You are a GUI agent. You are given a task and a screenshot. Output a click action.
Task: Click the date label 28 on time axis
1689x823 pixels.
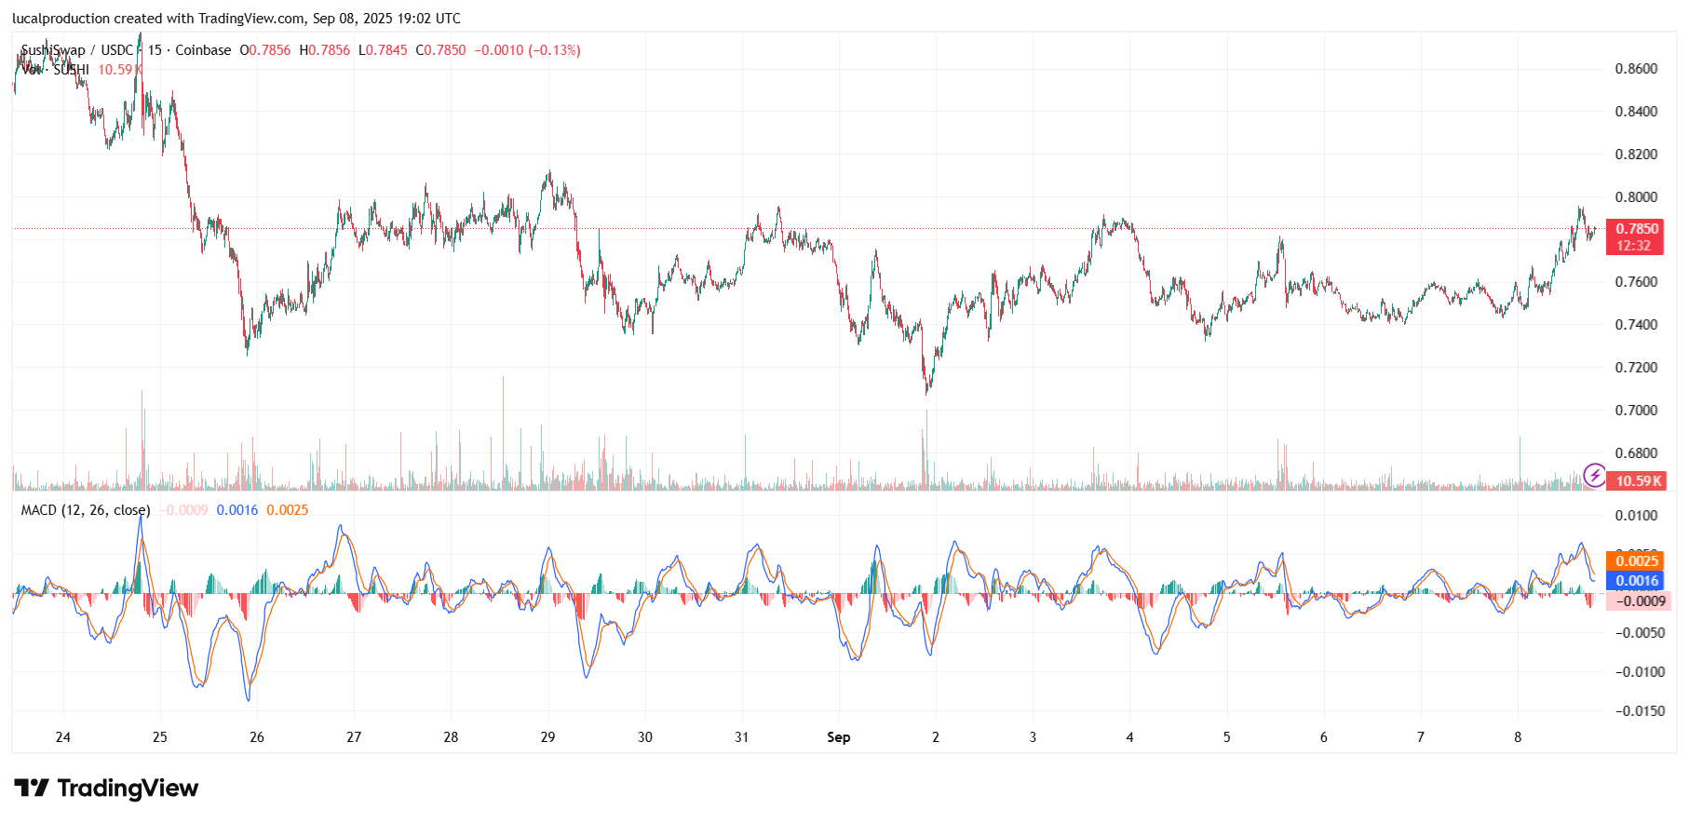pos(451,737)
